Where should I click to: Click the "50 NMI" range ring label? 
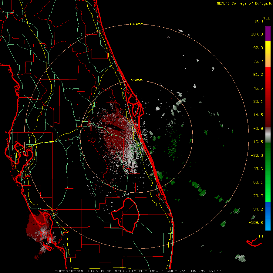pos(136,80)
